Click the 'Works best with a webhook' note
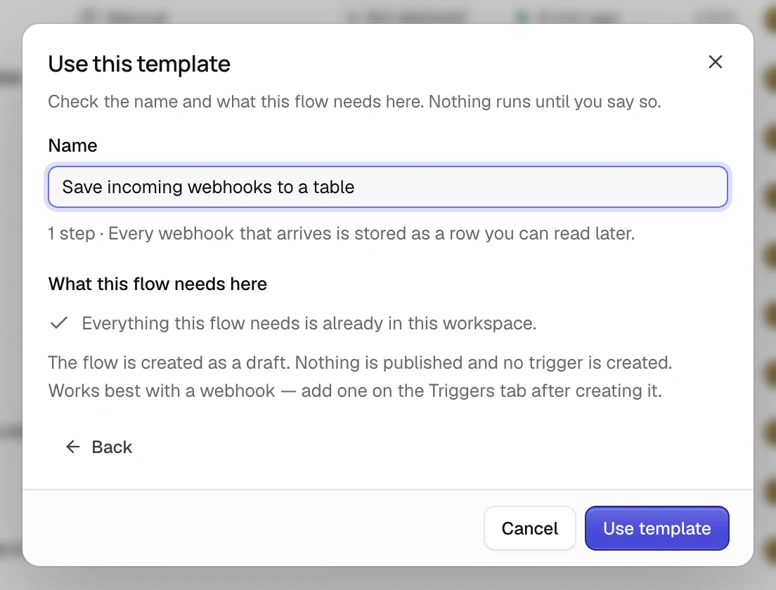776x590 pixels. (355, 391)
